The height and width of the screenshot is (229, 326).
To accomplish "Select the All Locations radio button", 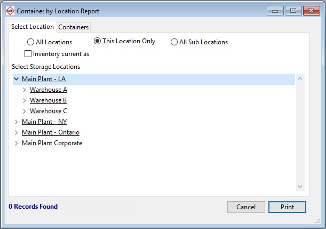I will pos(31,42).
